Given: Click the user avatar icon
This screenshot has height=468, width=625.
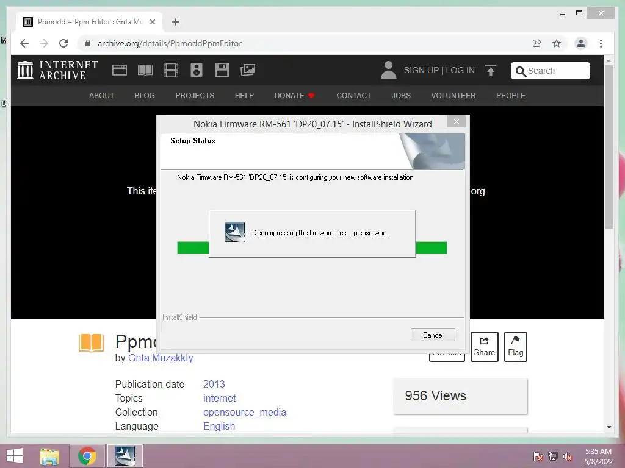Looking at the screenshot, I should 388,70.
